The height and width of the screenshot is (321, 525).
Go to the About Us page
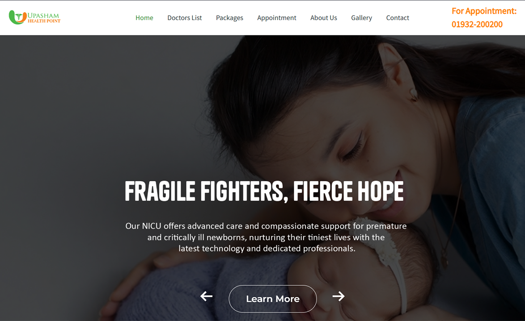click(323, 18)
